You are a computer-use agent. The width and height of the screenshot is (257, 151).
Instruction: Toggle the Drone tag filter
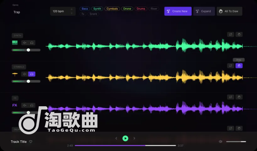[x=127, y=9]
